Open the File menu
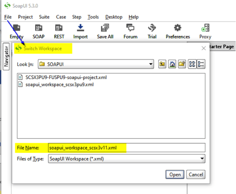The width and height of the screenshot is (236, 194). tap(8, 17)
